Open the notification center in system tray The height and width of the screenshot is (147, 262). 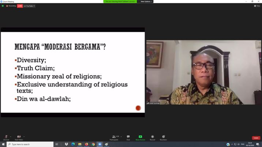click(258, 144)
